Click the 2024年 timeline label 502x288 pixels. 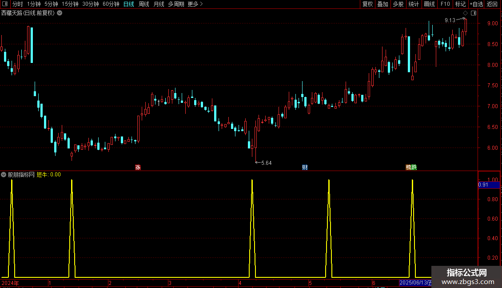(10, 283)
